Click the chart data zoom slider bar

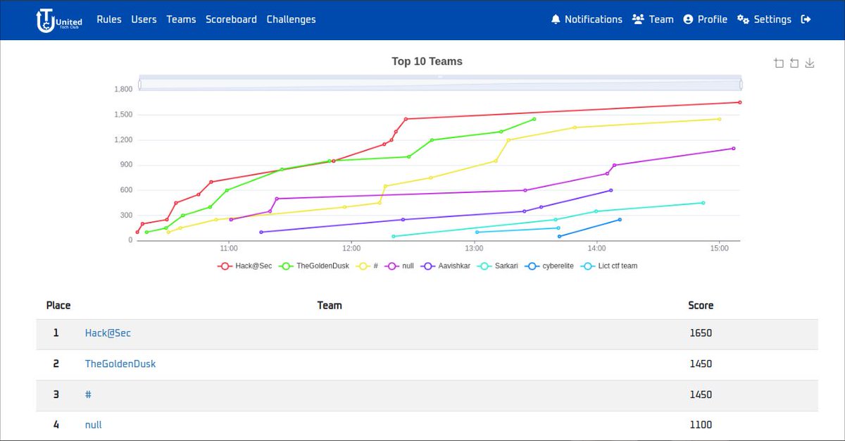coord(440,82)
